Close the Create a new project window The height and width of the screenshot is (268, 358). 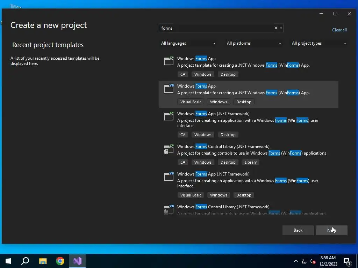click(x=349, y=14)
